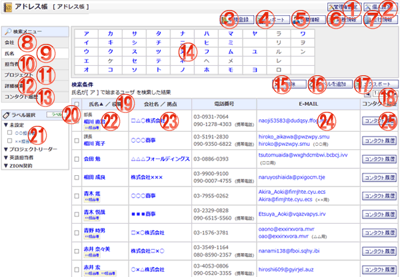
Task: Click the tag icon beside ラベル選択
Action: (x=6, y=115)
